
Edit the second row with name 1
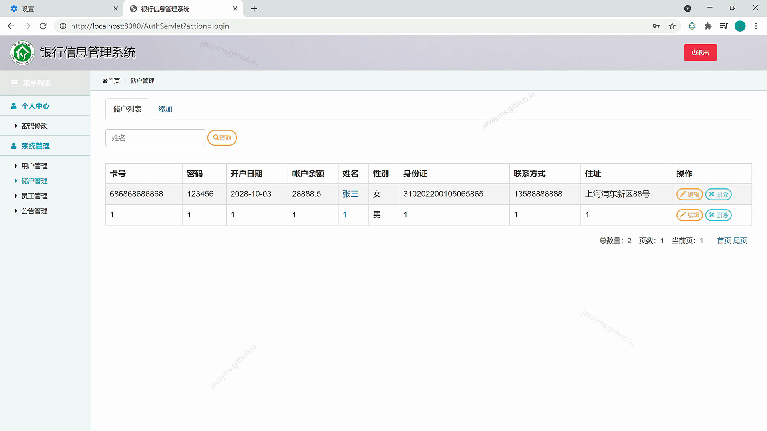click(x=689, y=215)
